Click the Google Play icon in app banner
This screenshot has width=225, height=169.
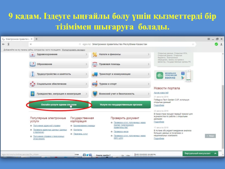coord(183,78)
